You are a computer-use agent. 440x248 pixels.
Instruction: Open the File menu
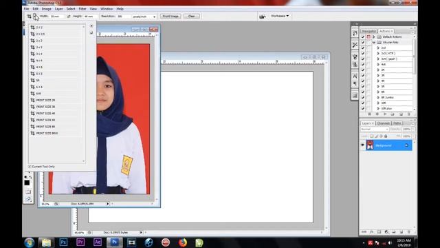(x=26, y=9)
